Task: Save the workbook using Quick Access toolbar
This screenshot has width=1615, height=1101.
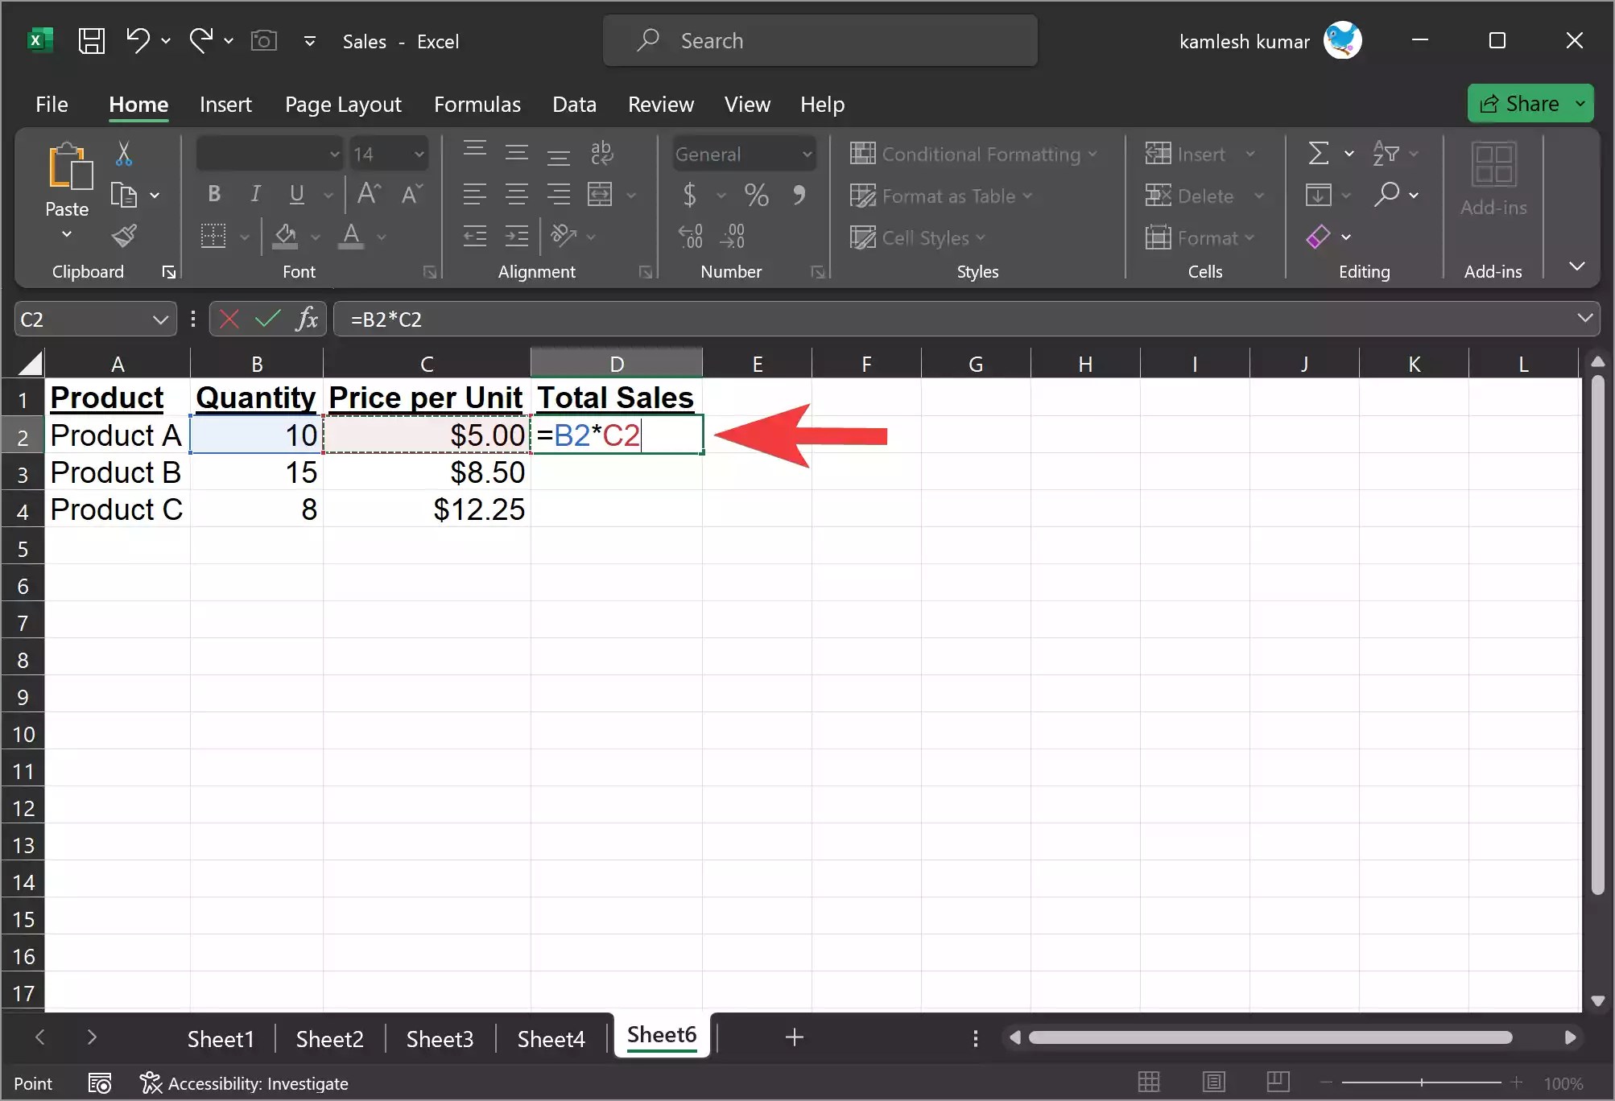Action: pos(91,40)
